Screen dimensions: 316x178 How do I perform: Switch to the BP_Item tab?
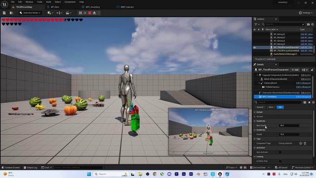55,7
